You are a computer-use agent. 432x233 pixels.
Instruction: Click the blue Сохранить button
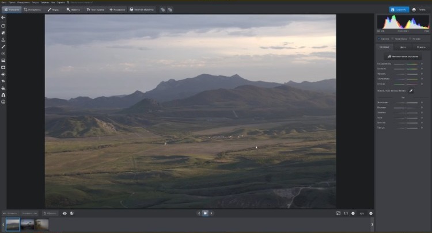coord(399,10)
